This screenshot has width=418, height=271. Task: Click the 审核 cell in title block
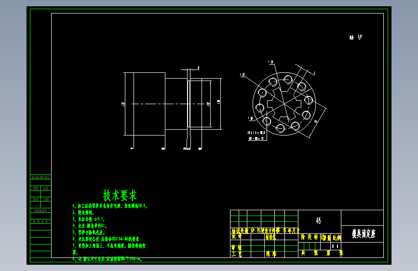pos(236,248)
